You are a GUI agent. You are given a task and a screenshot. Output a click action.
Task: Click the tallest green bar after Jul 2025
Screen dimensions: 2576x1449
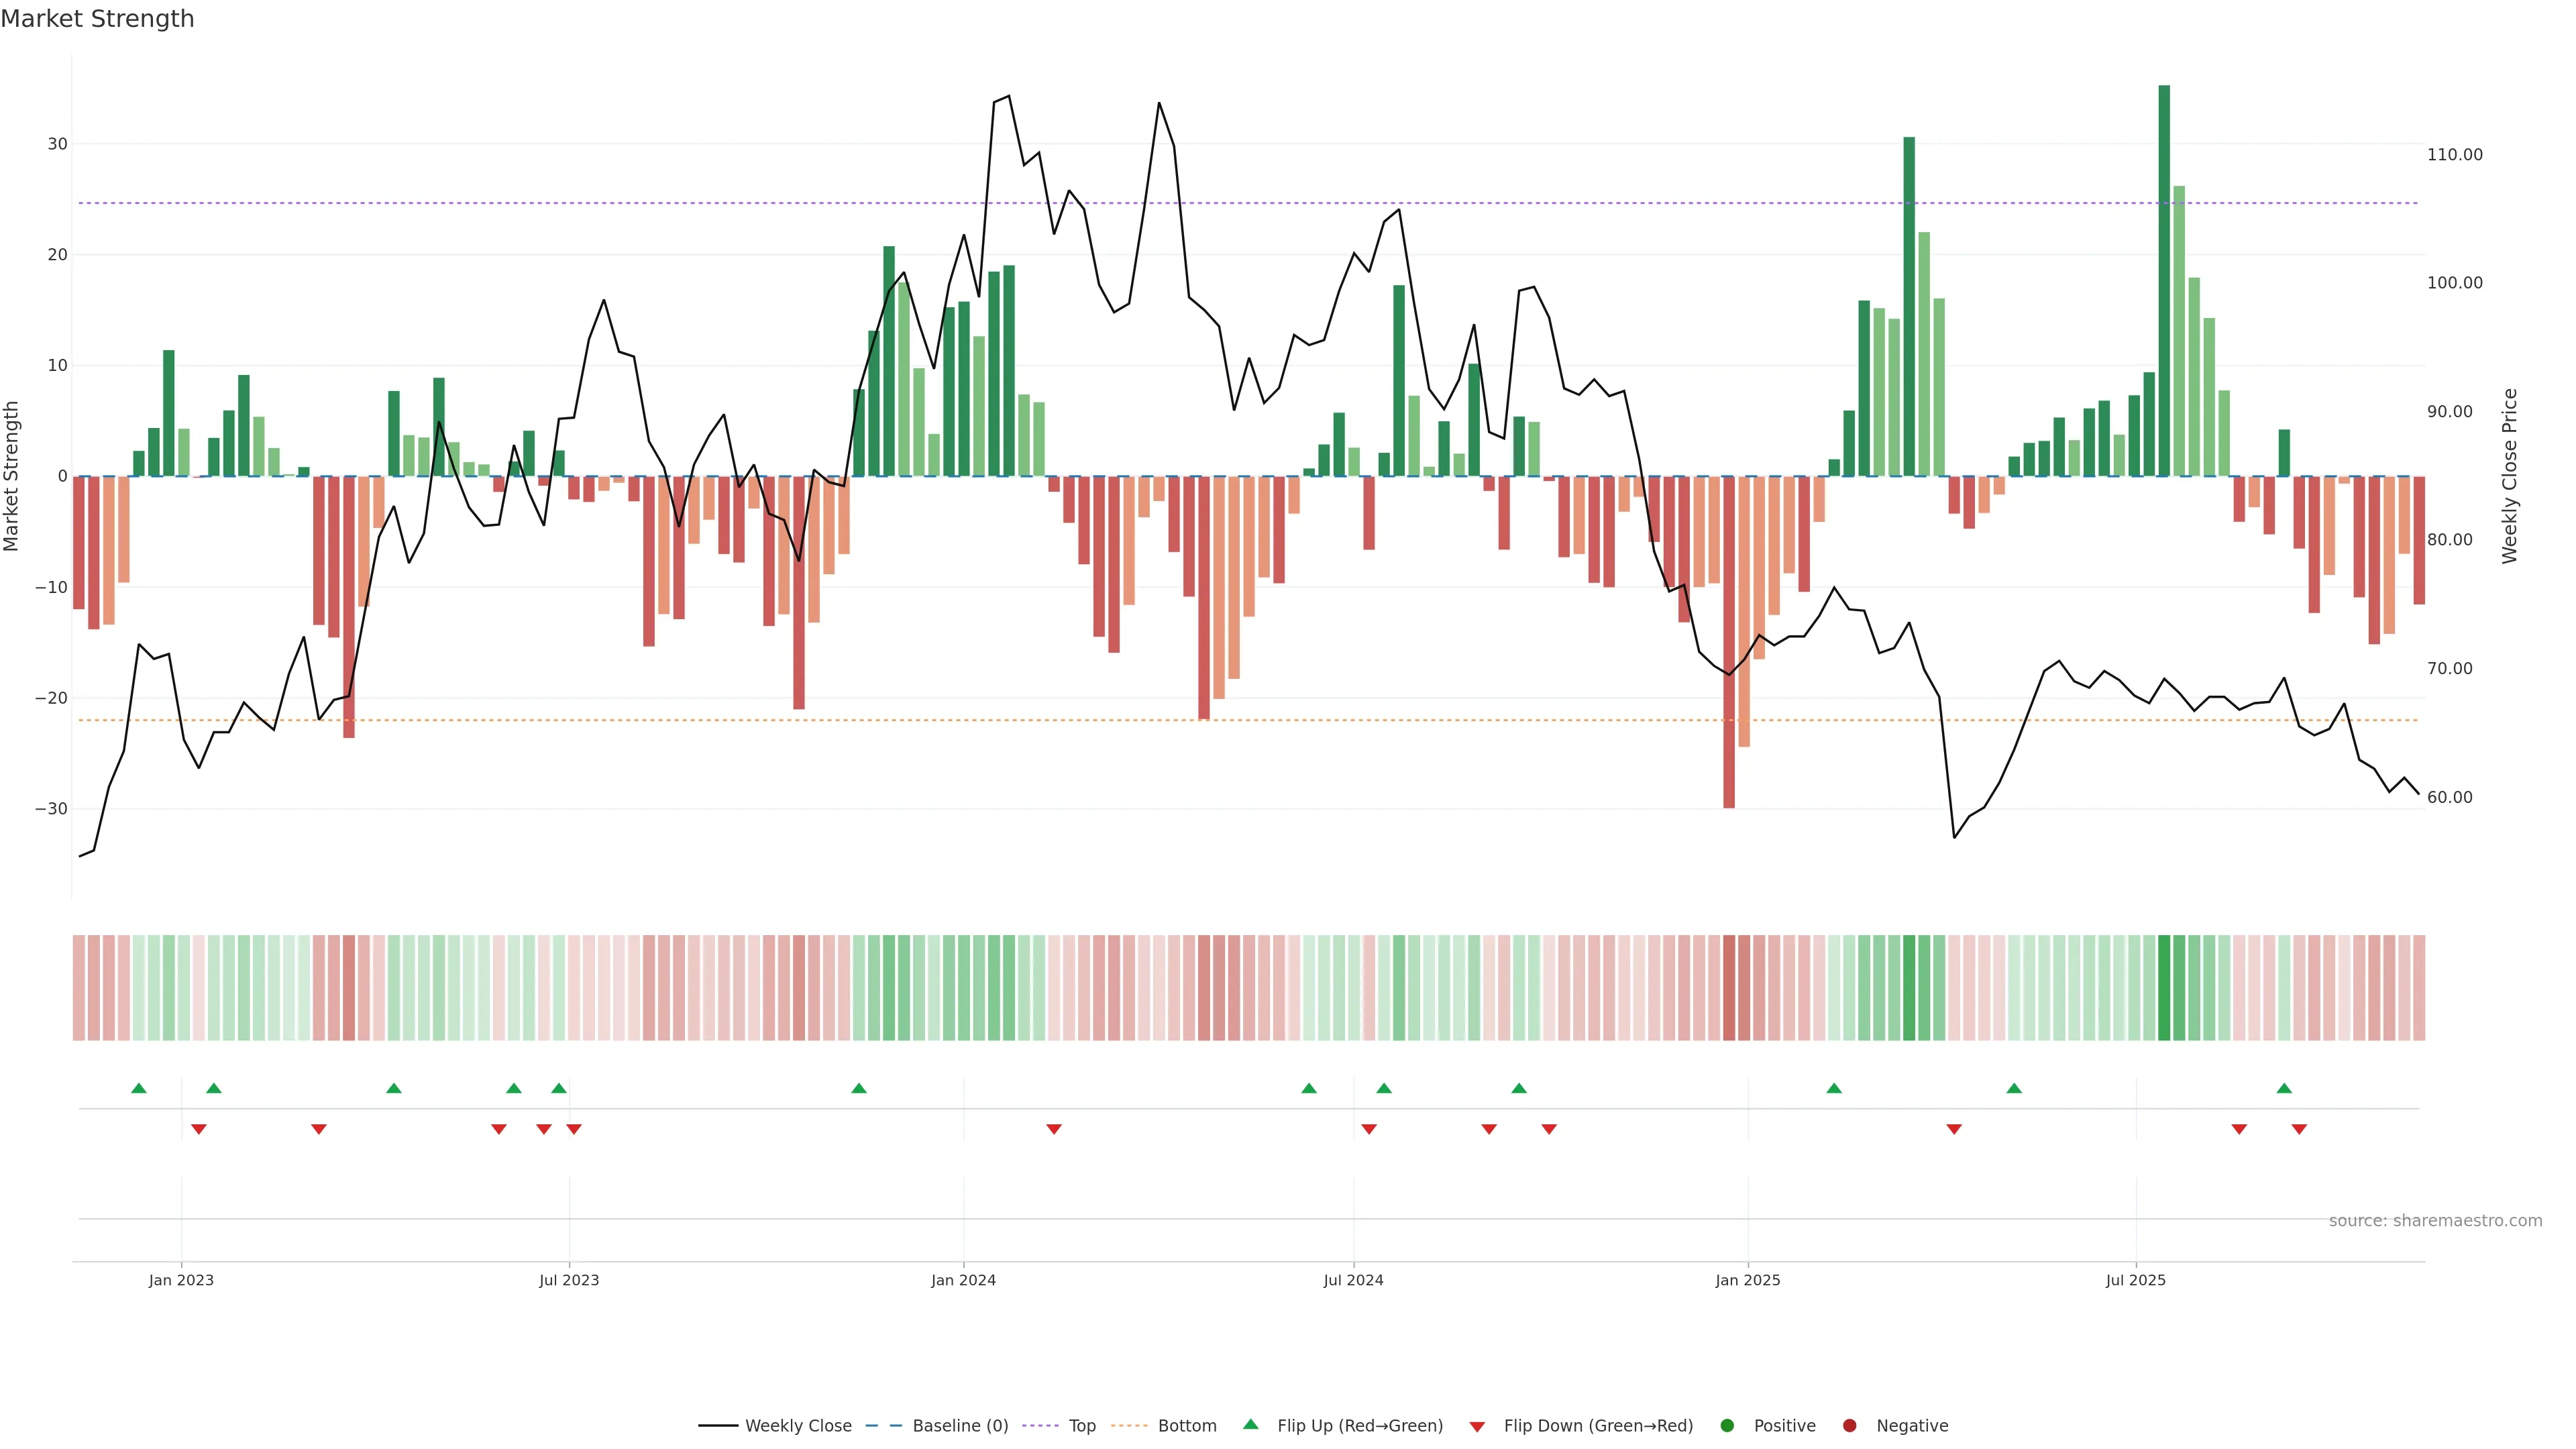point(2164,280)
